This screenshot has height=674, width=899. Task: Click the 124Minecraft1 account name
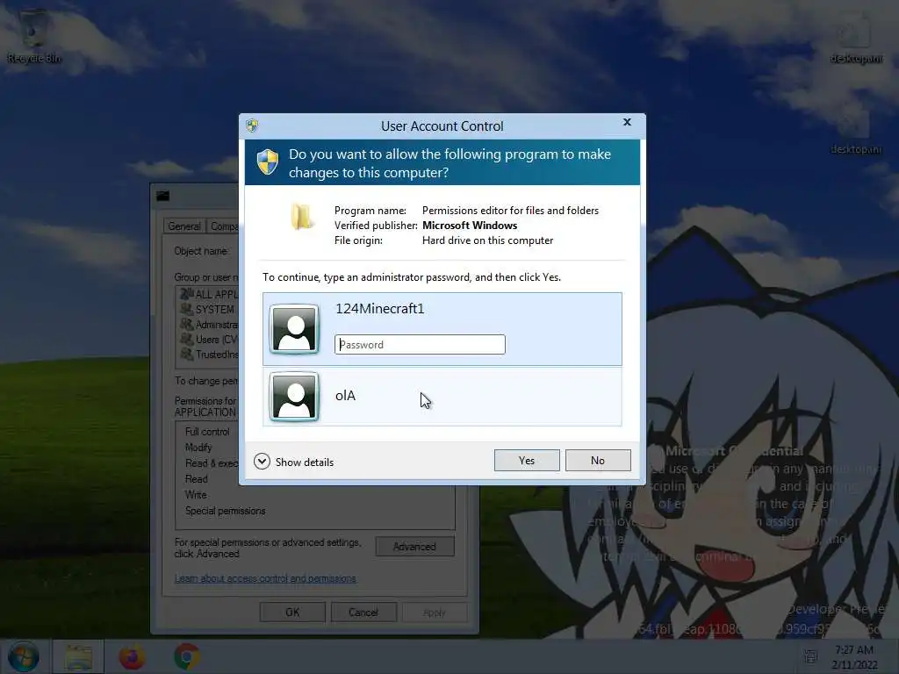pos(379,308)
